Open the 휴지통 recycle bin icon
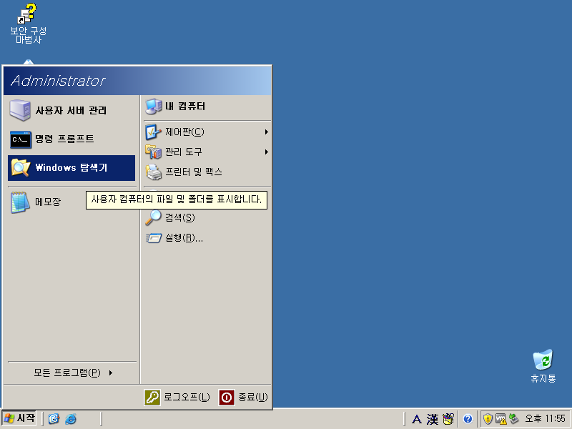 coord(543,366)
